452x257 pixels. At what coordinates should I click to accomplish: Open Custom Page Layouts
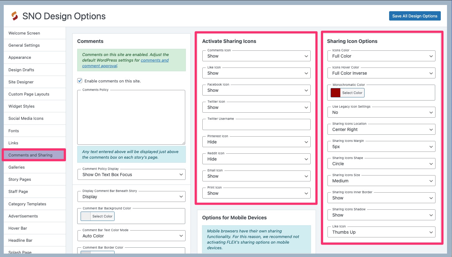tap(35, 94)
